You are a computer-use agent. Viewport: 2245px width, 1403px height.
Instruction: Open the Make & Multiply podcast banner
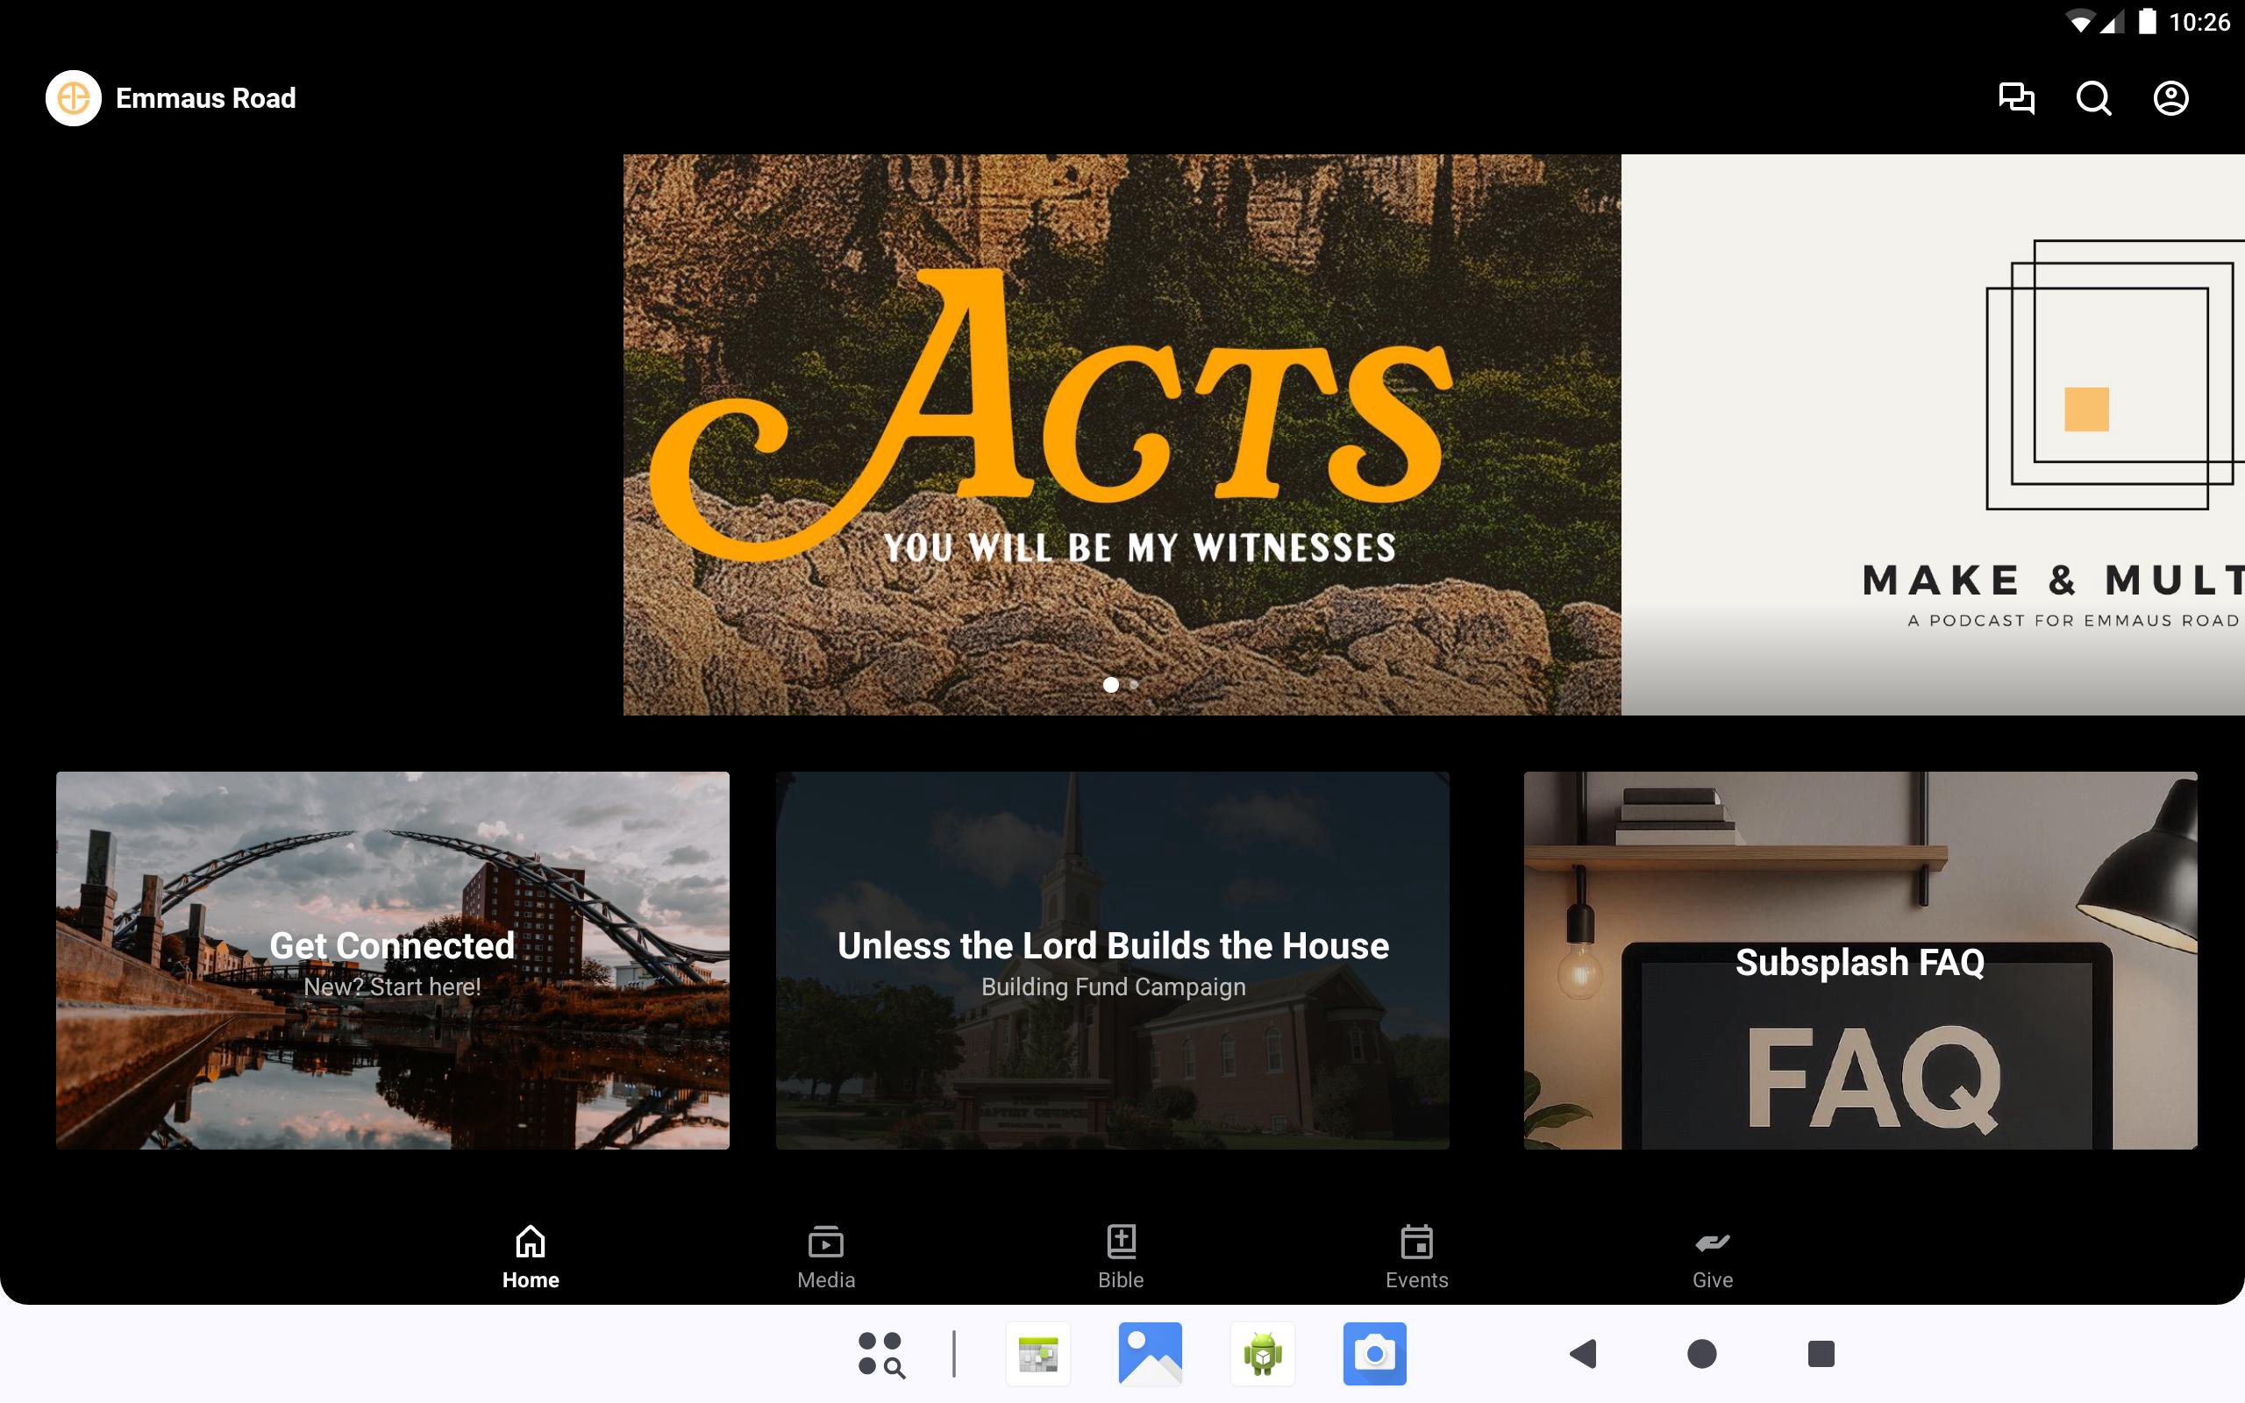coord(1933,434)
